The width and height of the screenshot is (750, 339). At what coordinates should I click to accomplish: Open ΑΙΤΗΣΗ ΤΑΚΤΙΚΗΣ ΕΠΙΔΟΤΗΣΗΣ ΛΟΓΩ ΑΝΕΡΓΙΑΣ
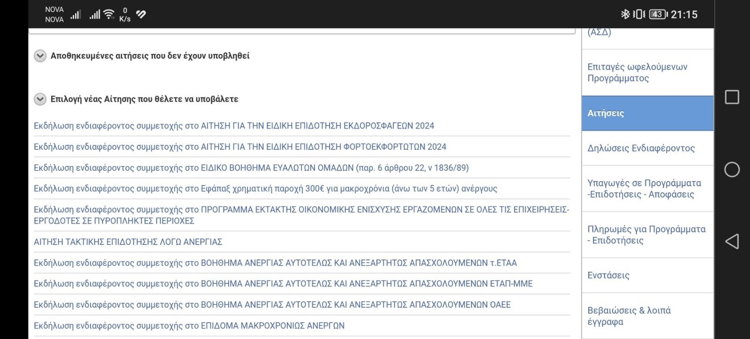(x=128, y=242)
